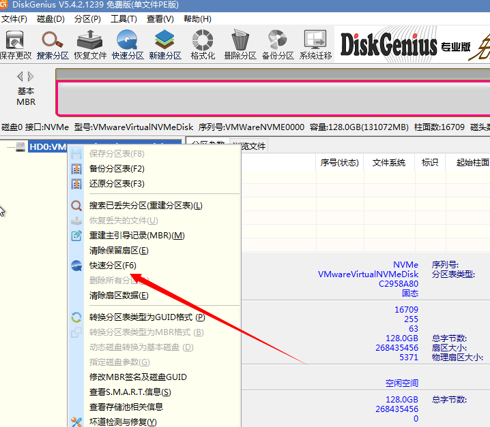Viewport: 490px width, 427px height.
Task: Click the 序号(状态) column header
Action: click(340, 163)
